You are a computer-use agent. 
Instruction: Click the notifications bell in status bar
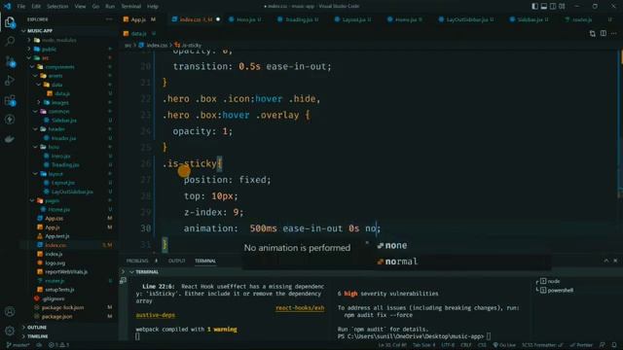click(x=614, y=345)
